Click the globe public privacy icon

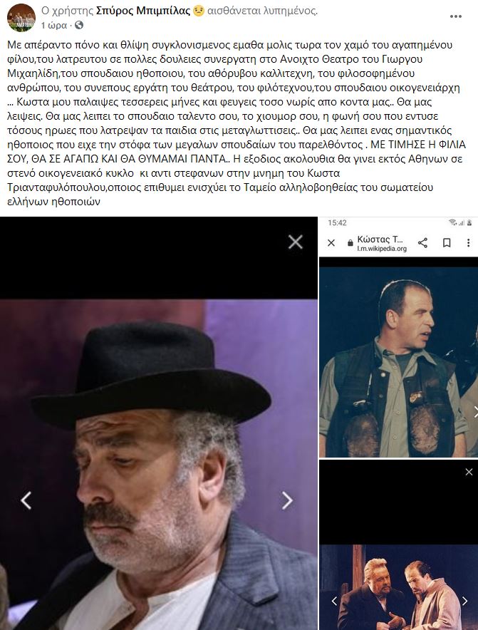(x=79, y=25)
